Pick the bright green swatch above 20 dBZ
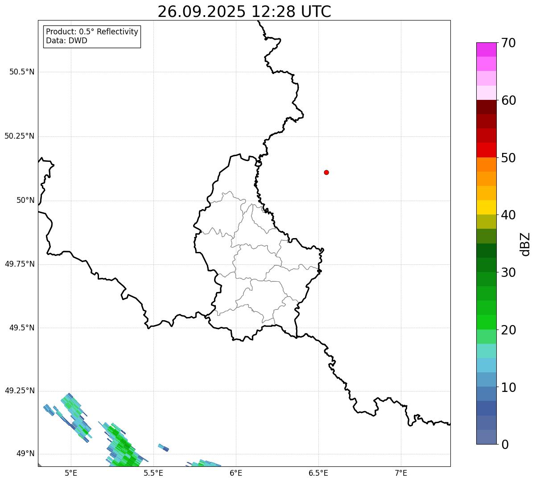 [486, 322]
